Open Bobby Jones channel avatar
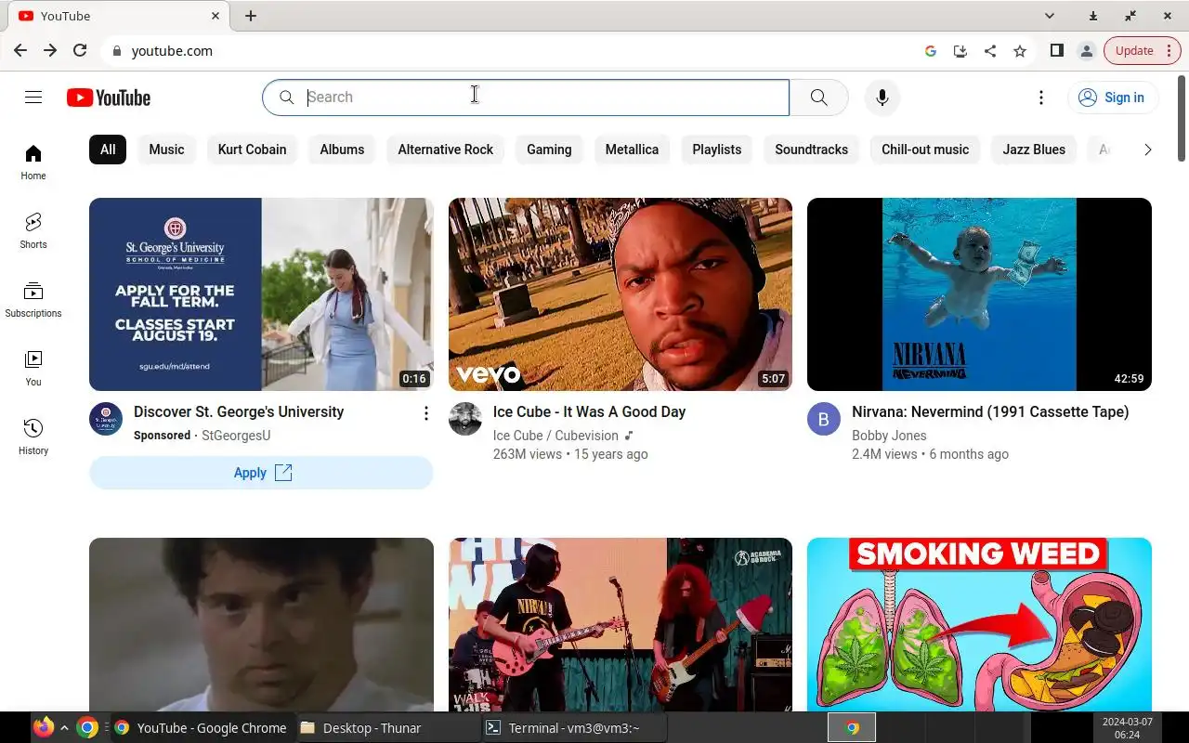 (824, 419)
